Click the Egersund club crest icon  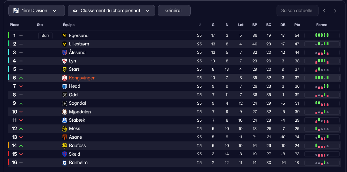pos(65,36)
